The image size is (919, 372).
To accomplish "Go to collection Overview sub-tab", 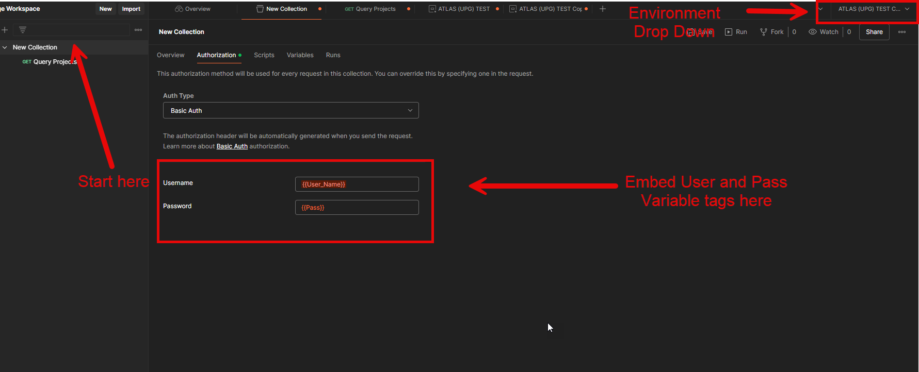I will click(170, 55).
